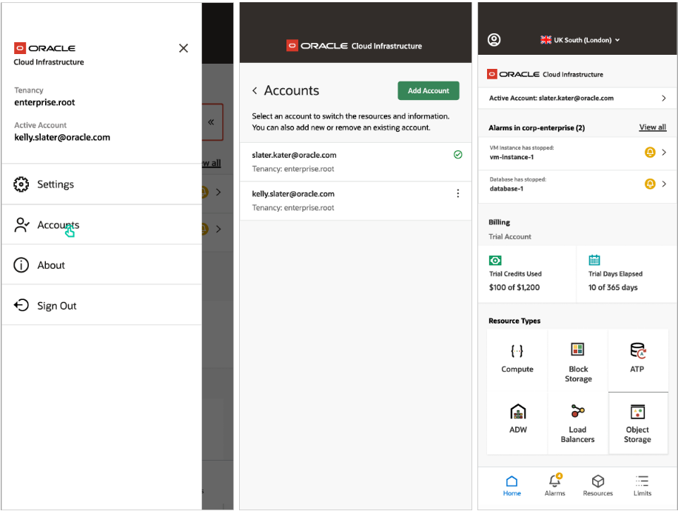Sign Out of the active account
Screen dimensions: 678x511
coord(56,304)
